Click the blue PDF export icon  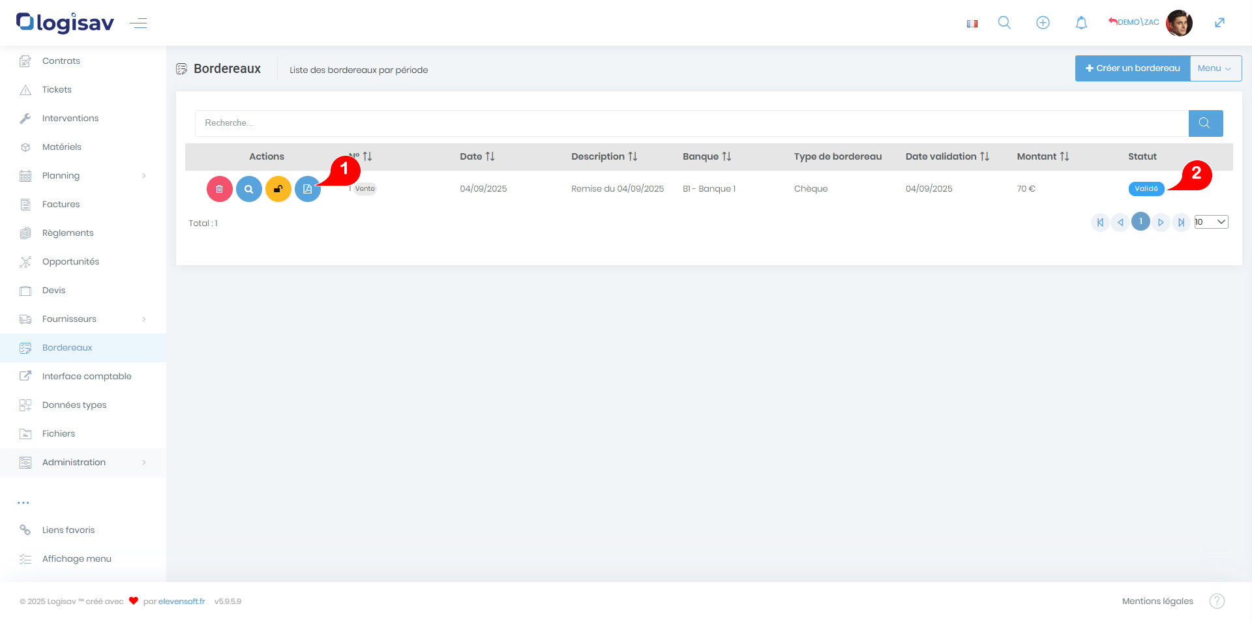(307, 189)
